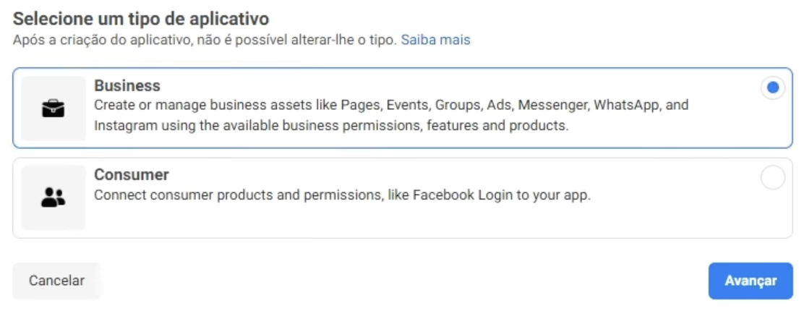Click the "Business" option title
The width and height of the screenshot is (804, 311).
[127, 86]
